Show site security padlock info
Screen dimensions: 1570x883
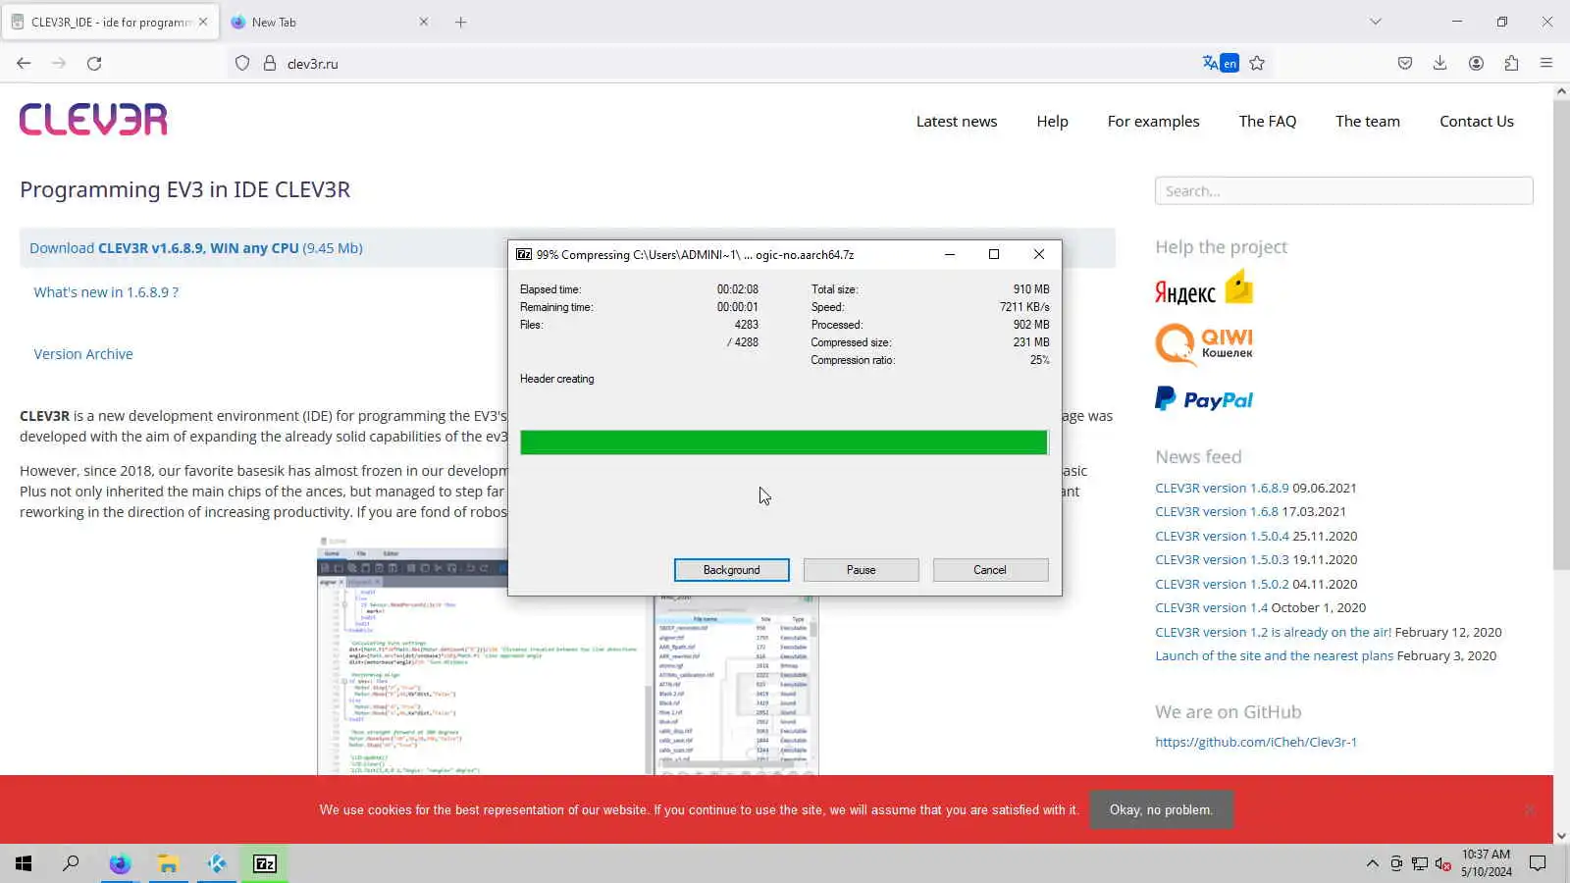point(270,63)
